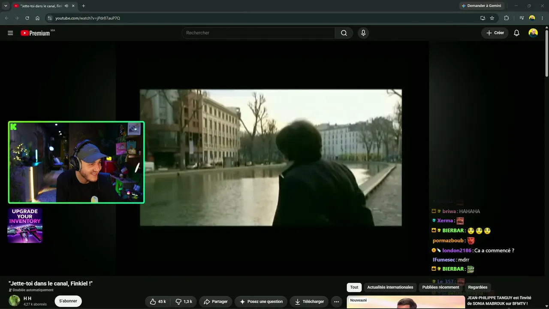Click the video player canal scene
Screen dimensions: 549x309
271,158
